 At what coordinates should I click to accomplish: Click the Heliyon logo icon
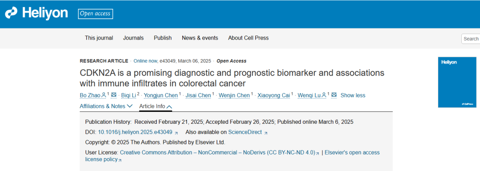pos(11,13)
